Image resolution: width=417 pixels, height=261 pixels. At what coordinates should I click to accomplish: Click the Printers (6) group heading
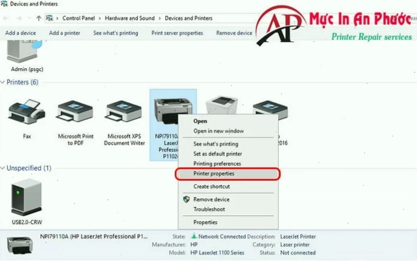pos(23,82)
